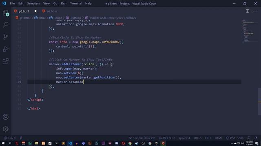
Task: Click the notifications bell in status bar
Action: click(256, 138)
